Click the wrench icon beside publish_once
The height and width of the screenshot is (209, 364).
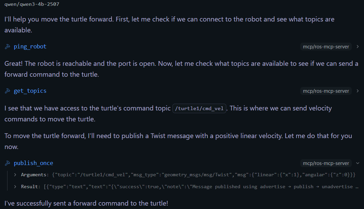pyautogui.click(x=7, y=163)
